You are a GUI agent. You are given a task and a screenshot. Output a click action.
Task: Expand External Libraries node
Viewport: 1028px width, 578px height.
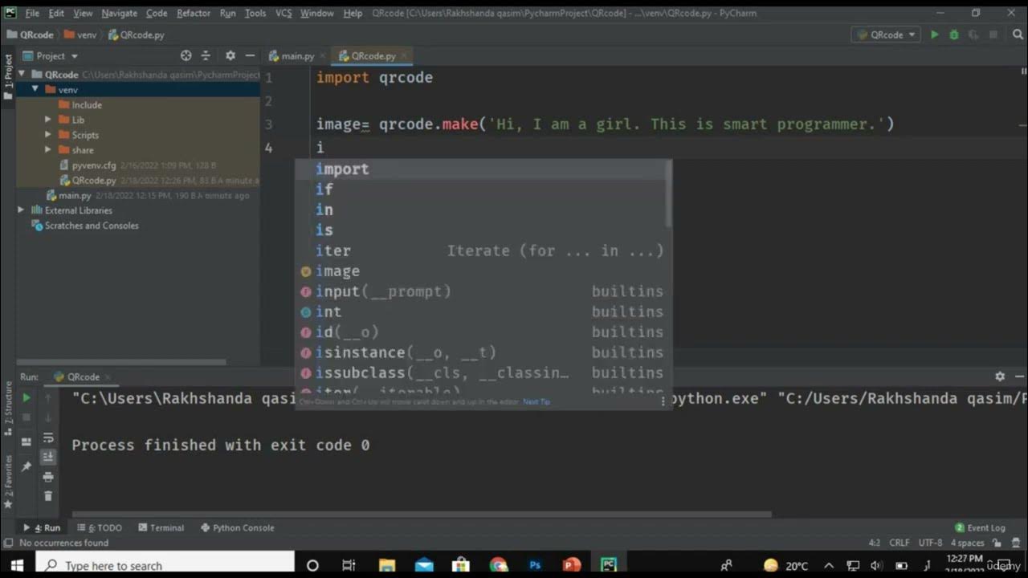tap(22, 210)
